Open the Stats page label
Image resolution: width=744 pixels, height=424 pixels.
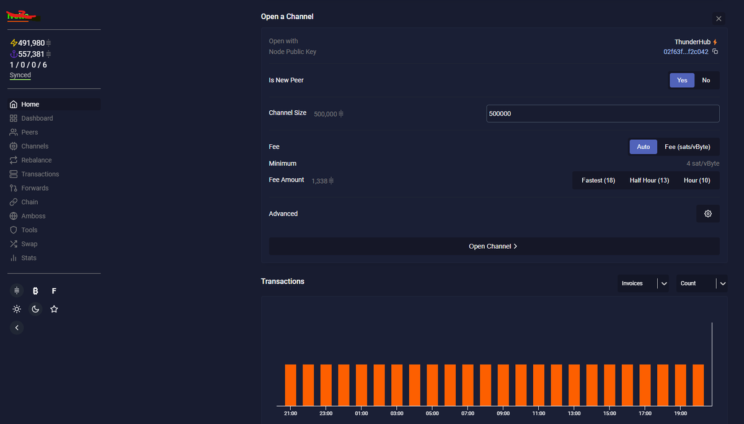tap(29, 257)
